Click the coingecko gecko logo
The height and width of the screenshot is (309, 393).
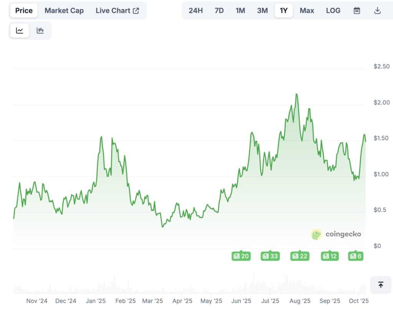click(315, 234)
